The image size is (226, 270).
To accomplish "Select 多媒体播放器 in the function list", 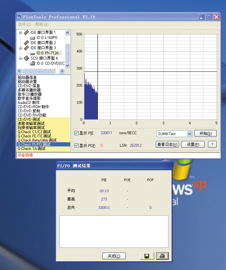I will (43, 90).
